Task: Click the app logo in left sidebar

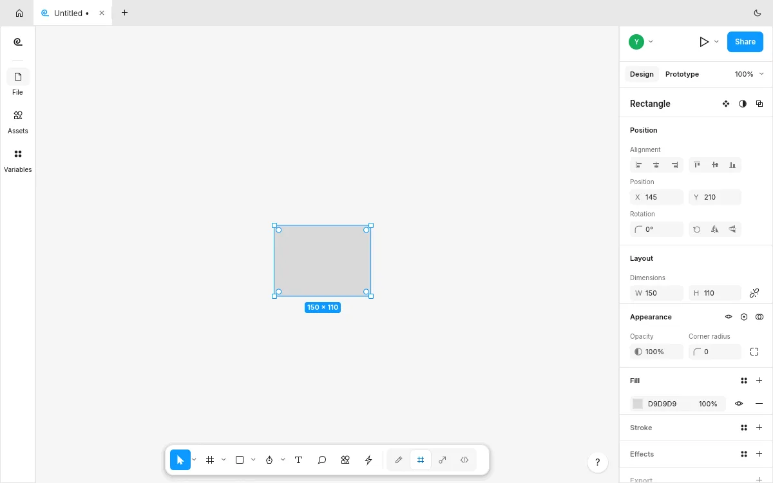Action: tap(18, 42)
